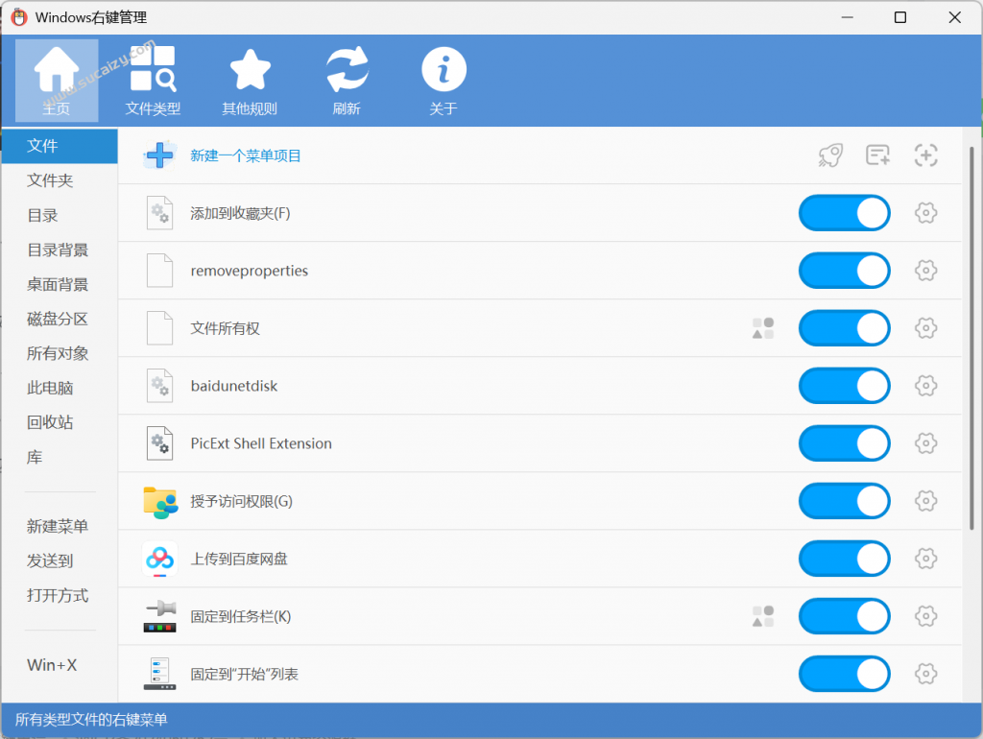Click the Baidu cloud icon of 上传到百度网盘
This screenshot has height=739, width=983.
pyautogui.click(x=160, y=559)
